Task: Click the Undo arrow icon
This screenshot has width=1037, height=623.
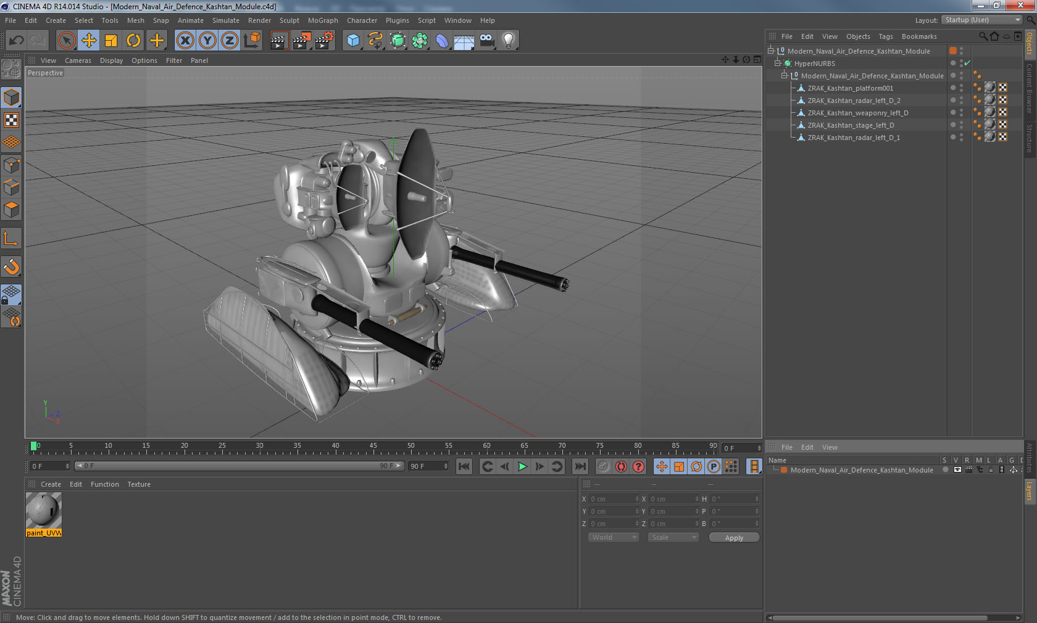Action: [17, 41]
